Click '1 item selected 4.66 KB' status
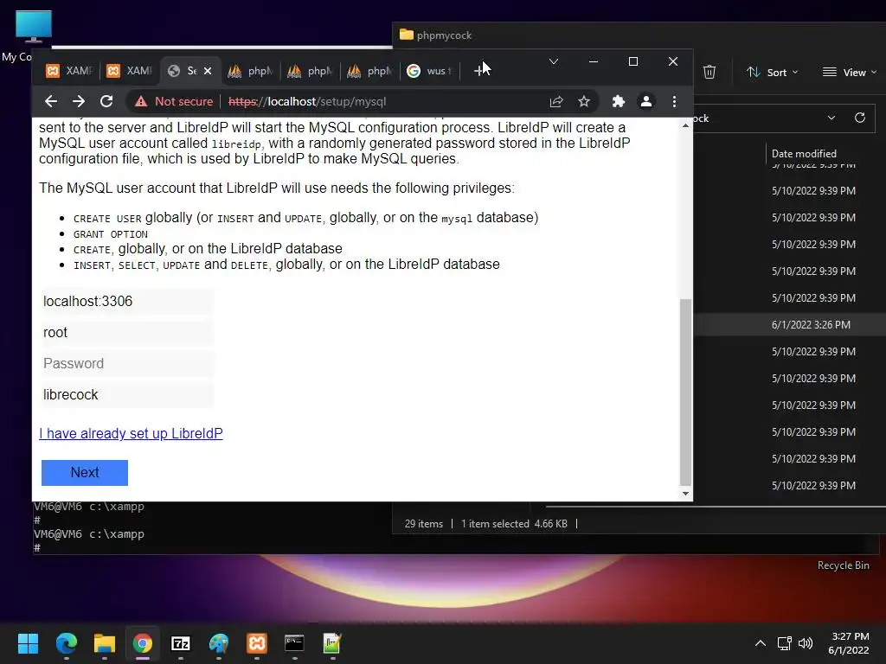886x664 pixels. (514, 524)
